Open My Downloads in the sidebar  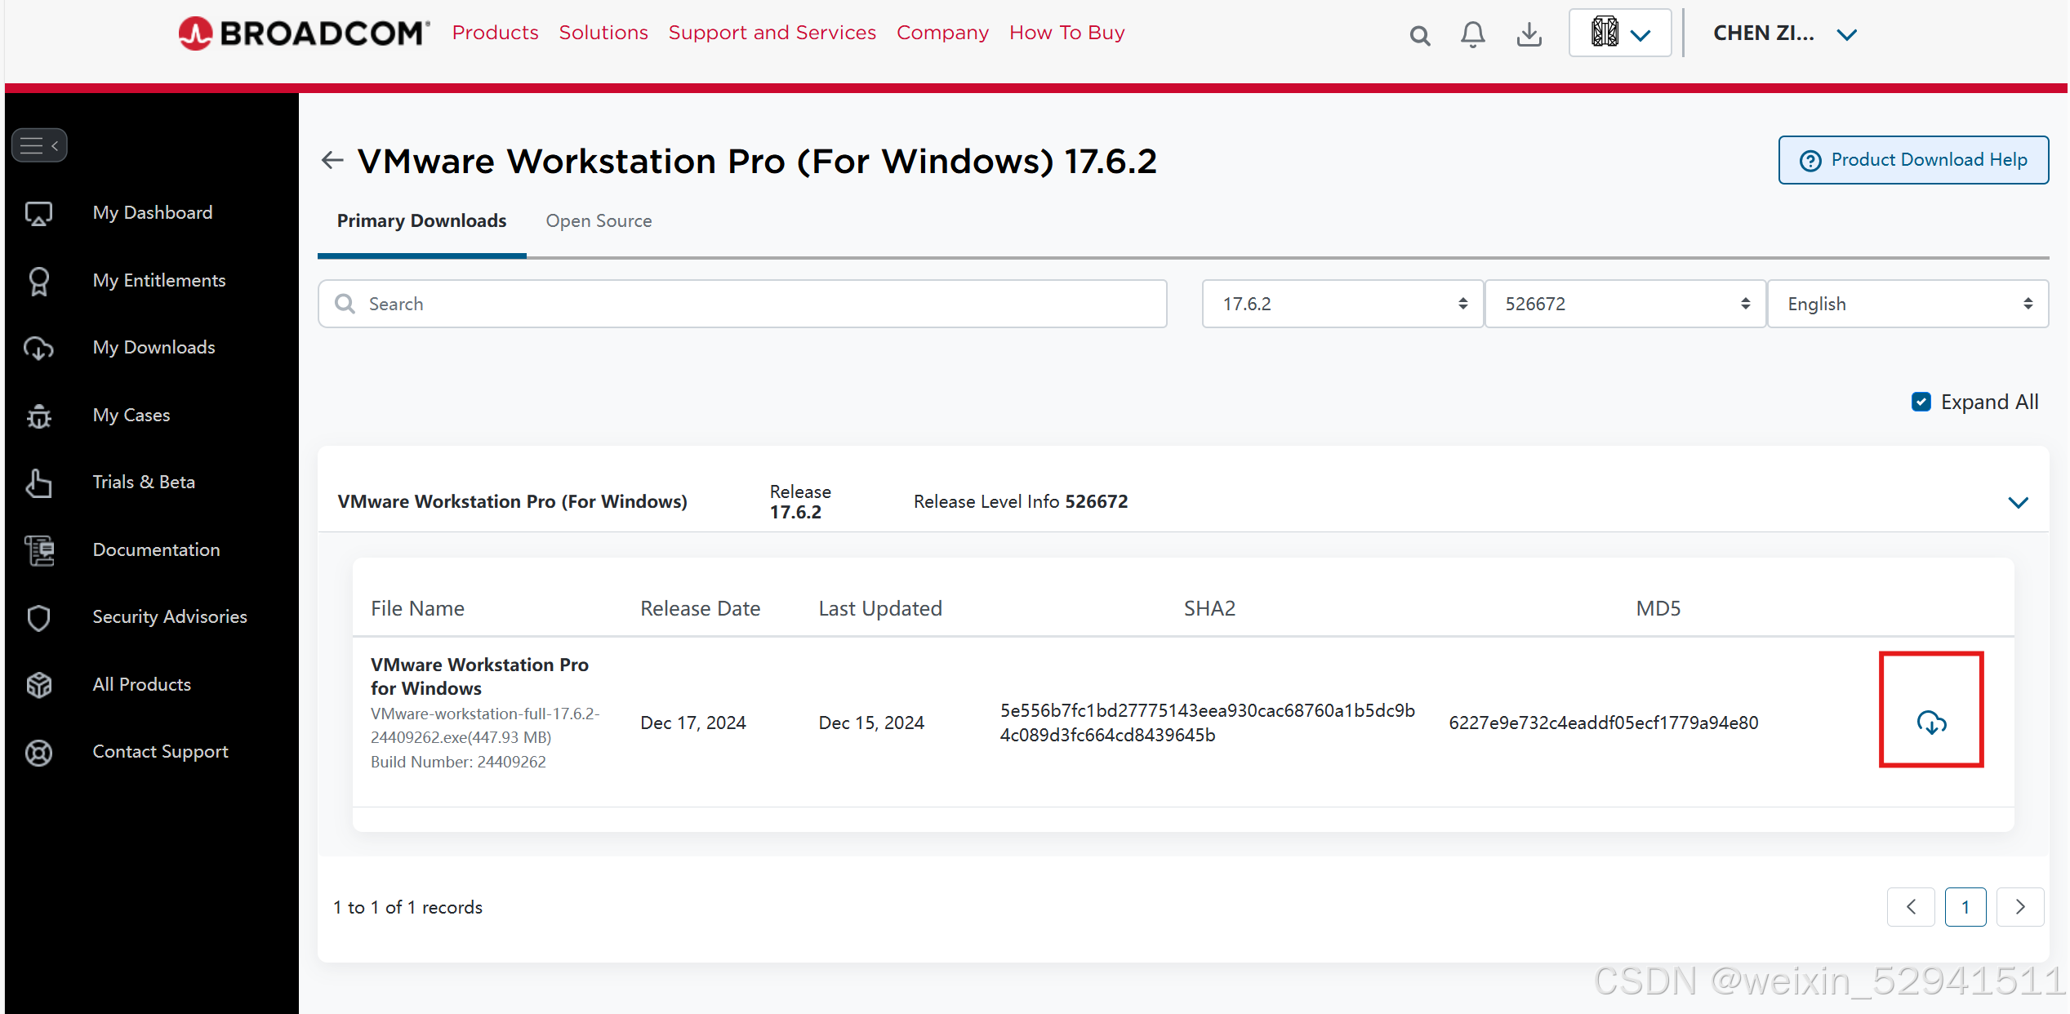(154, 347)
